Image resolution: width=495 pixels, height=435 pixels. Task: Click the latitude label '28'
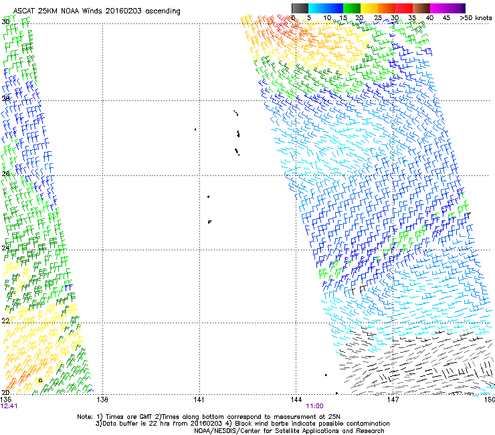click(x=5, y=98)
